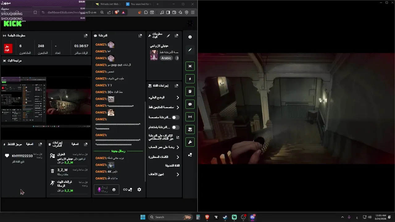Click follower Kh1111122233 in activity feed
Viewport: 395px width, 222px height.
pyautogui.click(x=22, y=156)
